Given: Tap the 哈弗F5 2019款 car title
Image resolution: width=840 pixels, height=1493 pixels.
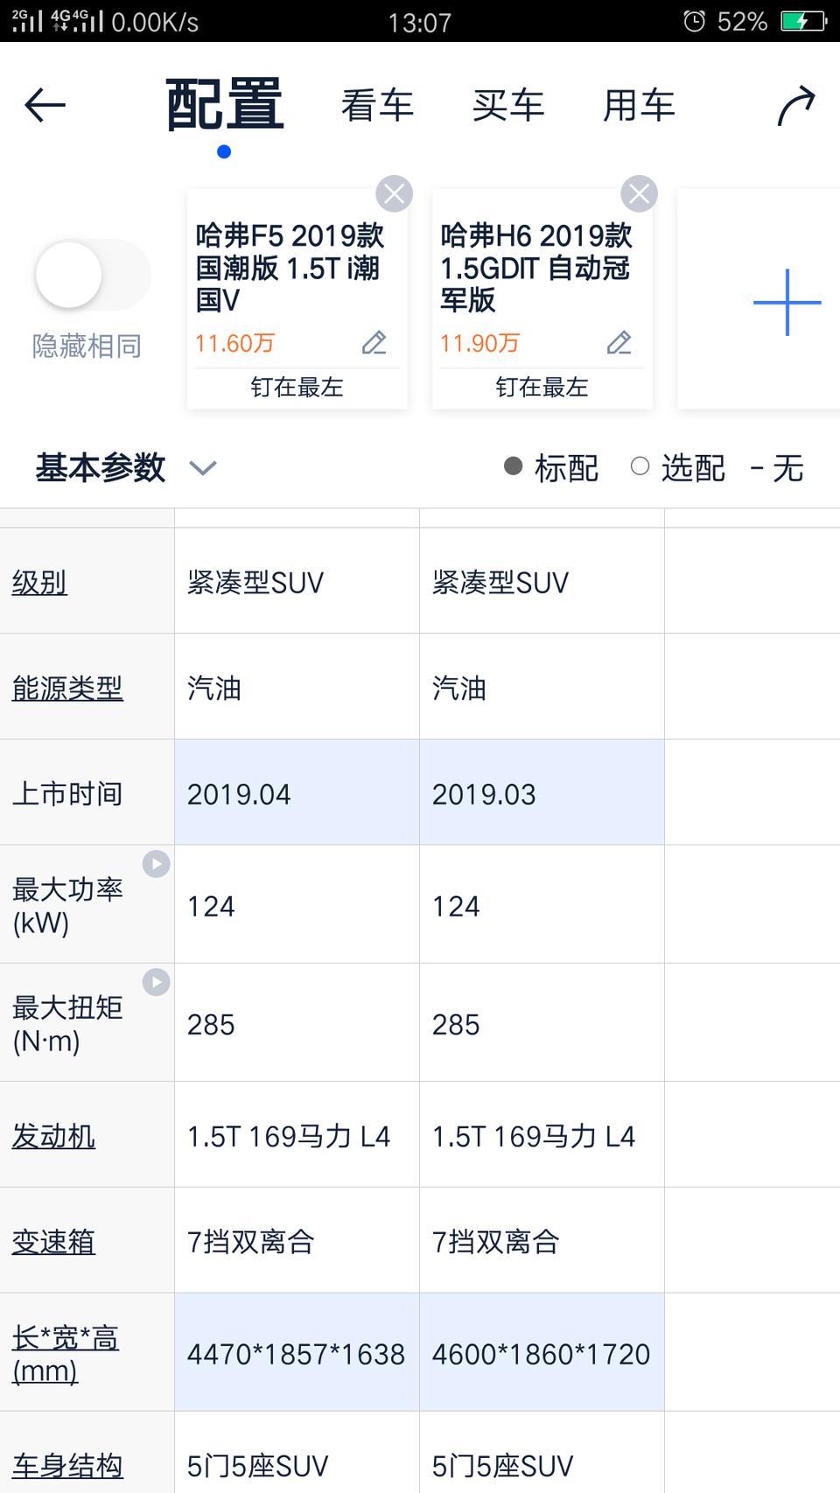Looking at the screenshot, I should (290, 268).
